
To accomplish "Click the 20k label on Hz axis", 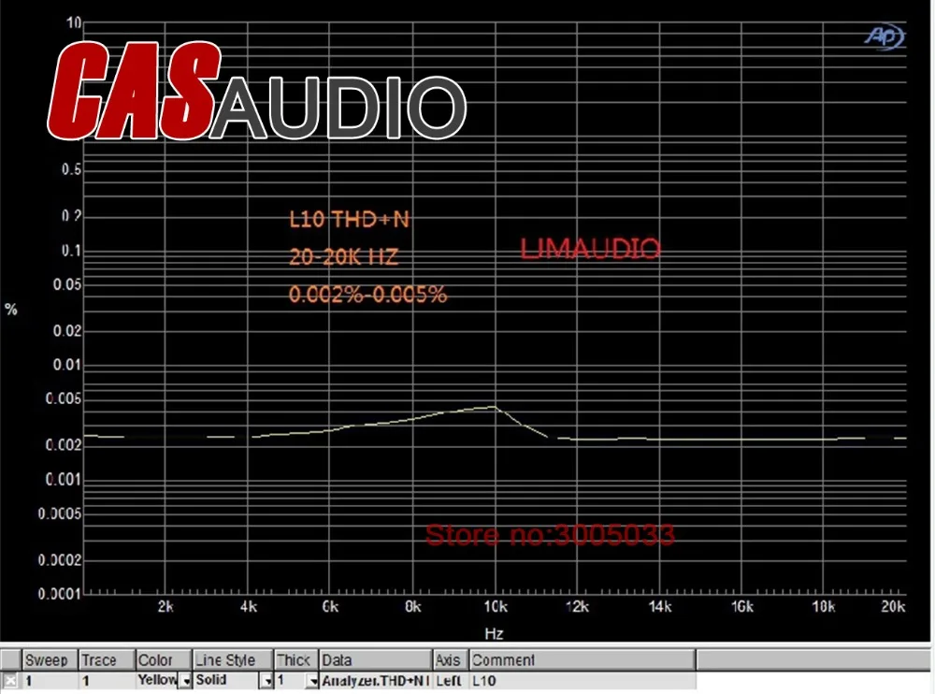I will pos(893,607).
